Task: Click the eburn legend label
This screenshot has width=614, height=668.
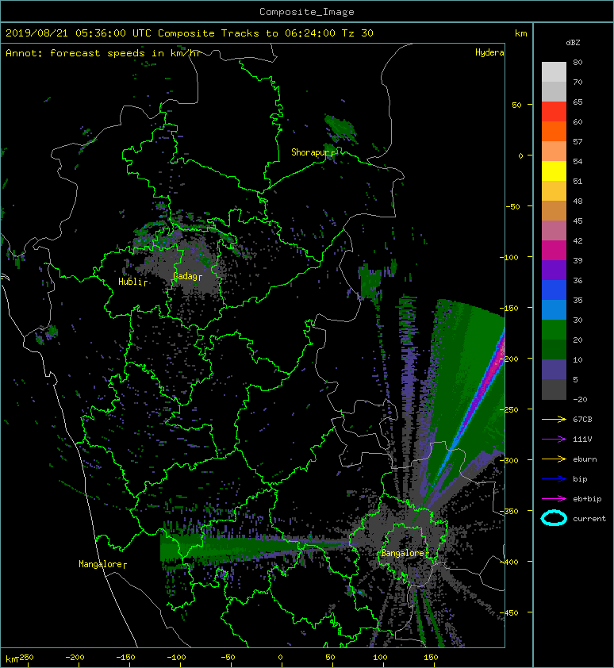Action: coord(585,459)
